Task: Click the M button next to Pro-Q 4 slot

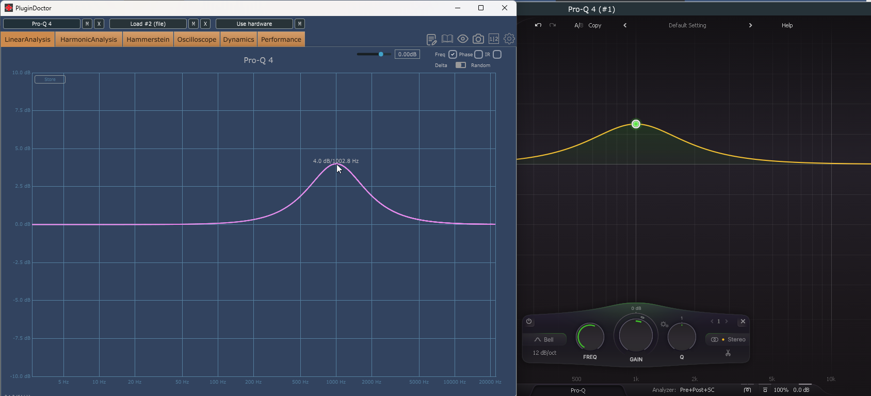Action: (87, 24)
